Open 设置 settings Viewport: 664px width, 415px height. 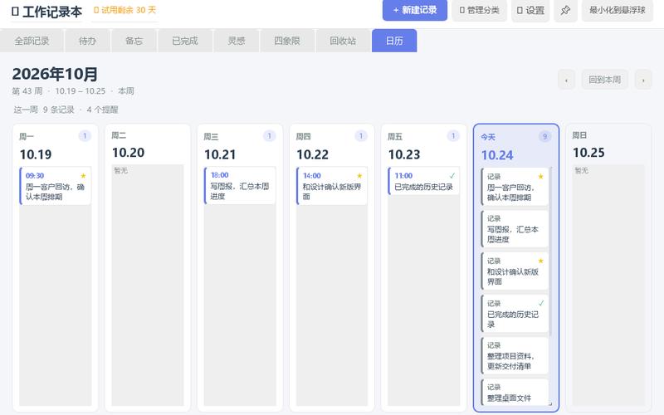(530, 10)
